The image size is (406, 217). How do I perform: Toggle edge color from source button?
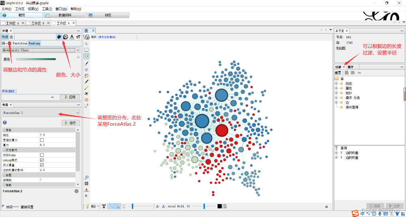118,206
